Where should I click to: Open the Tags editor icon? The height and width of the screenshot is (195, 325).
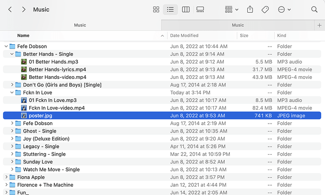[265, 9]
